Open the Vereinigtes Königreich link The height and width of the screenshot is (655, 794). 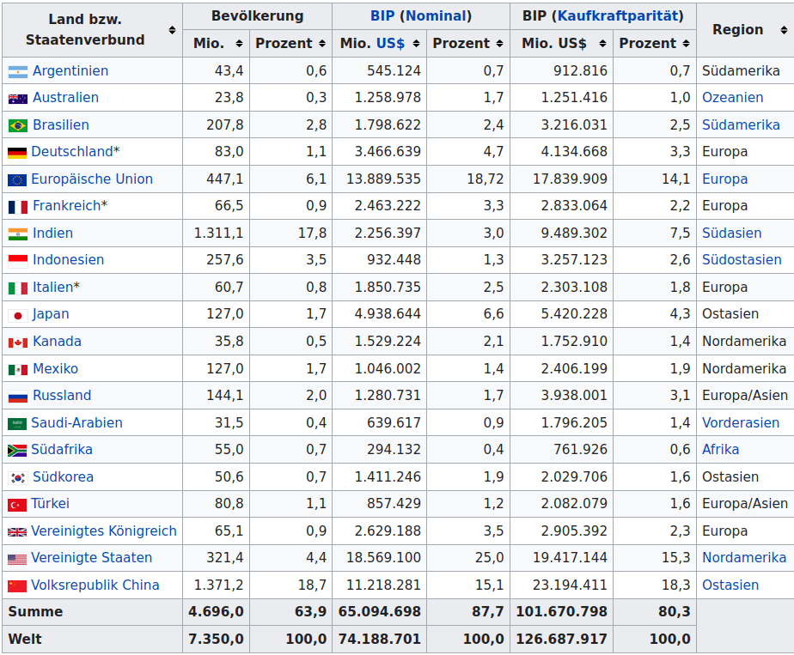pyautogui.click(x=103, y=531)
